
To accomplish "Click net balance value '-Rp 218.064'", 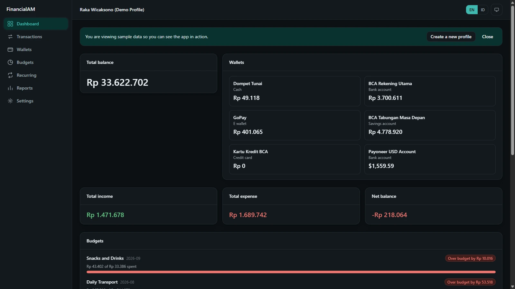I will 389,215.
